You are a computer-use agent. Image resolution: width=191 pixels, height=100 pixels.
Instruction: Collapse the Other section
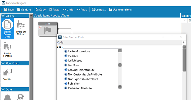(3, 89)
